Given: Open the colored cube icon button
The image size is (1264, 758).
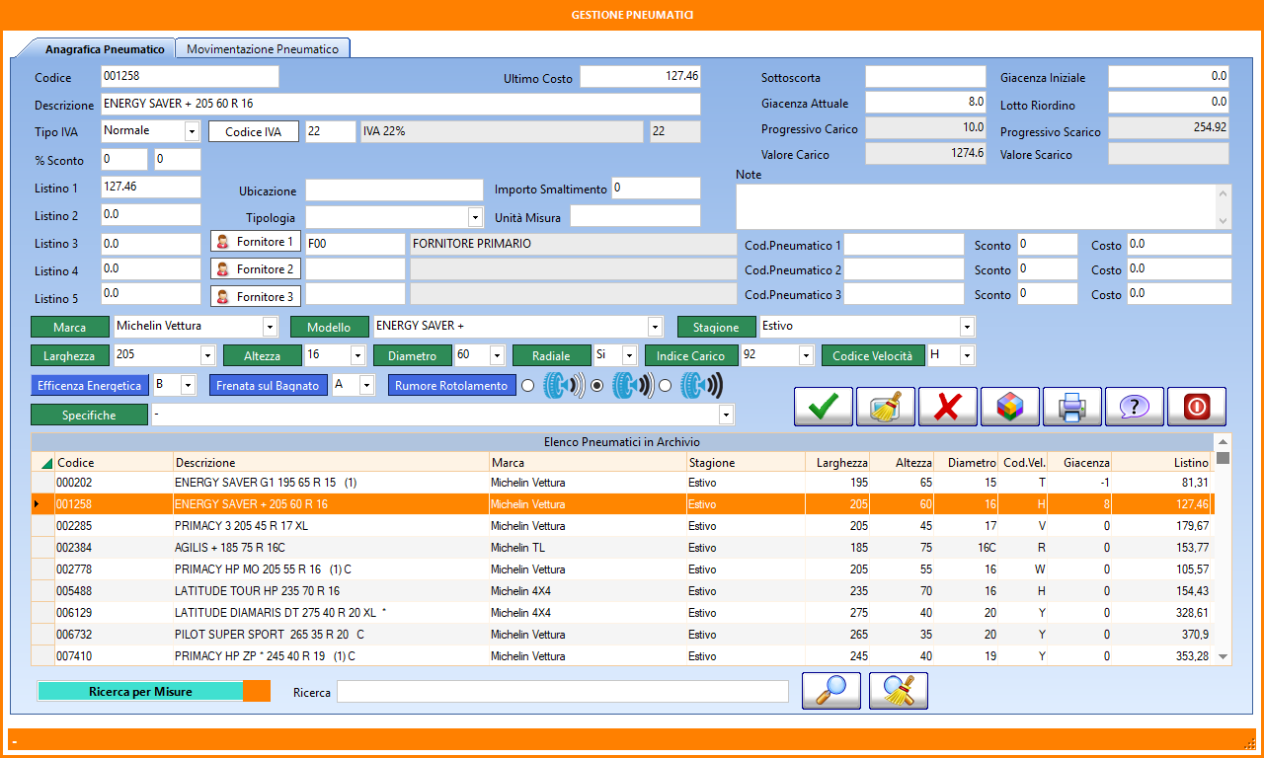Looking at the screenshot, I should pyautogui.click(x=1010, y=407).
